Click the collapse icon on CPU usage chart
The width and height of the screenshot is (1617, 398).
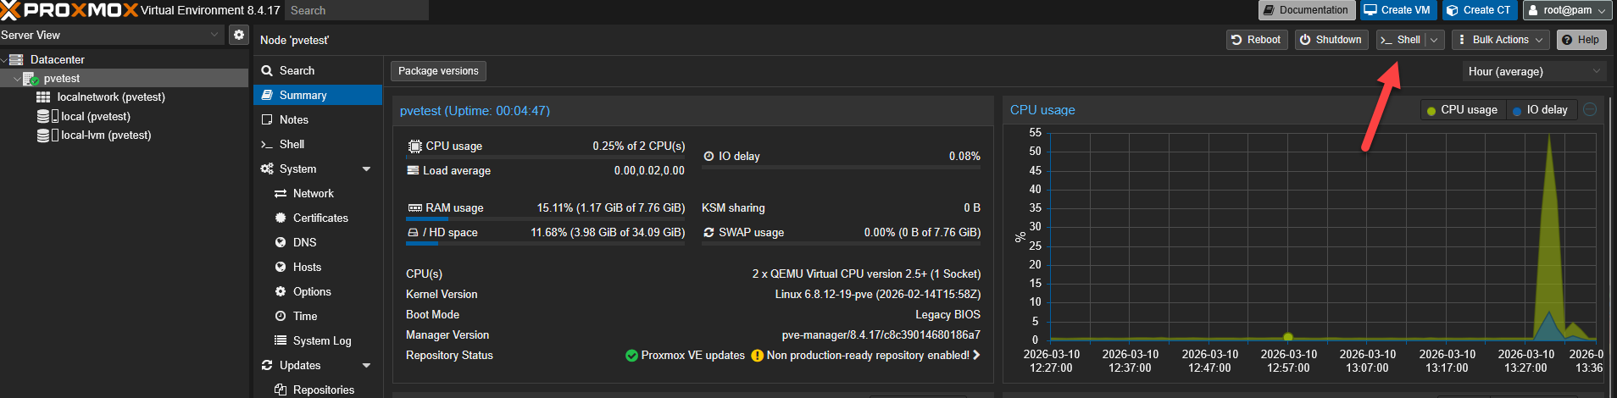(1590, 109)
